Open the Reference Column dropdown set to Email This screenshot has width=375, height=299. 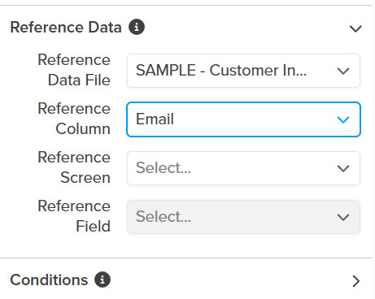coord(243,119)
